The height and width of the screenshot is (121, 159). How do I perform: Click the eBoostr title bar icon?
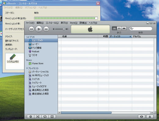pos(4,3)
